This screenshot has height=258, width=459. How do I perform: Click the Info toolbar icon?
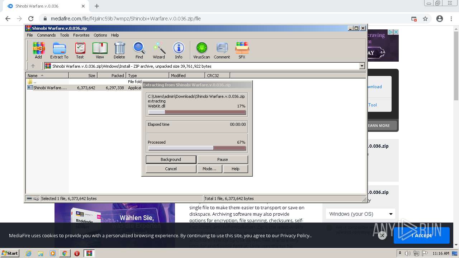tap(179, 50)
